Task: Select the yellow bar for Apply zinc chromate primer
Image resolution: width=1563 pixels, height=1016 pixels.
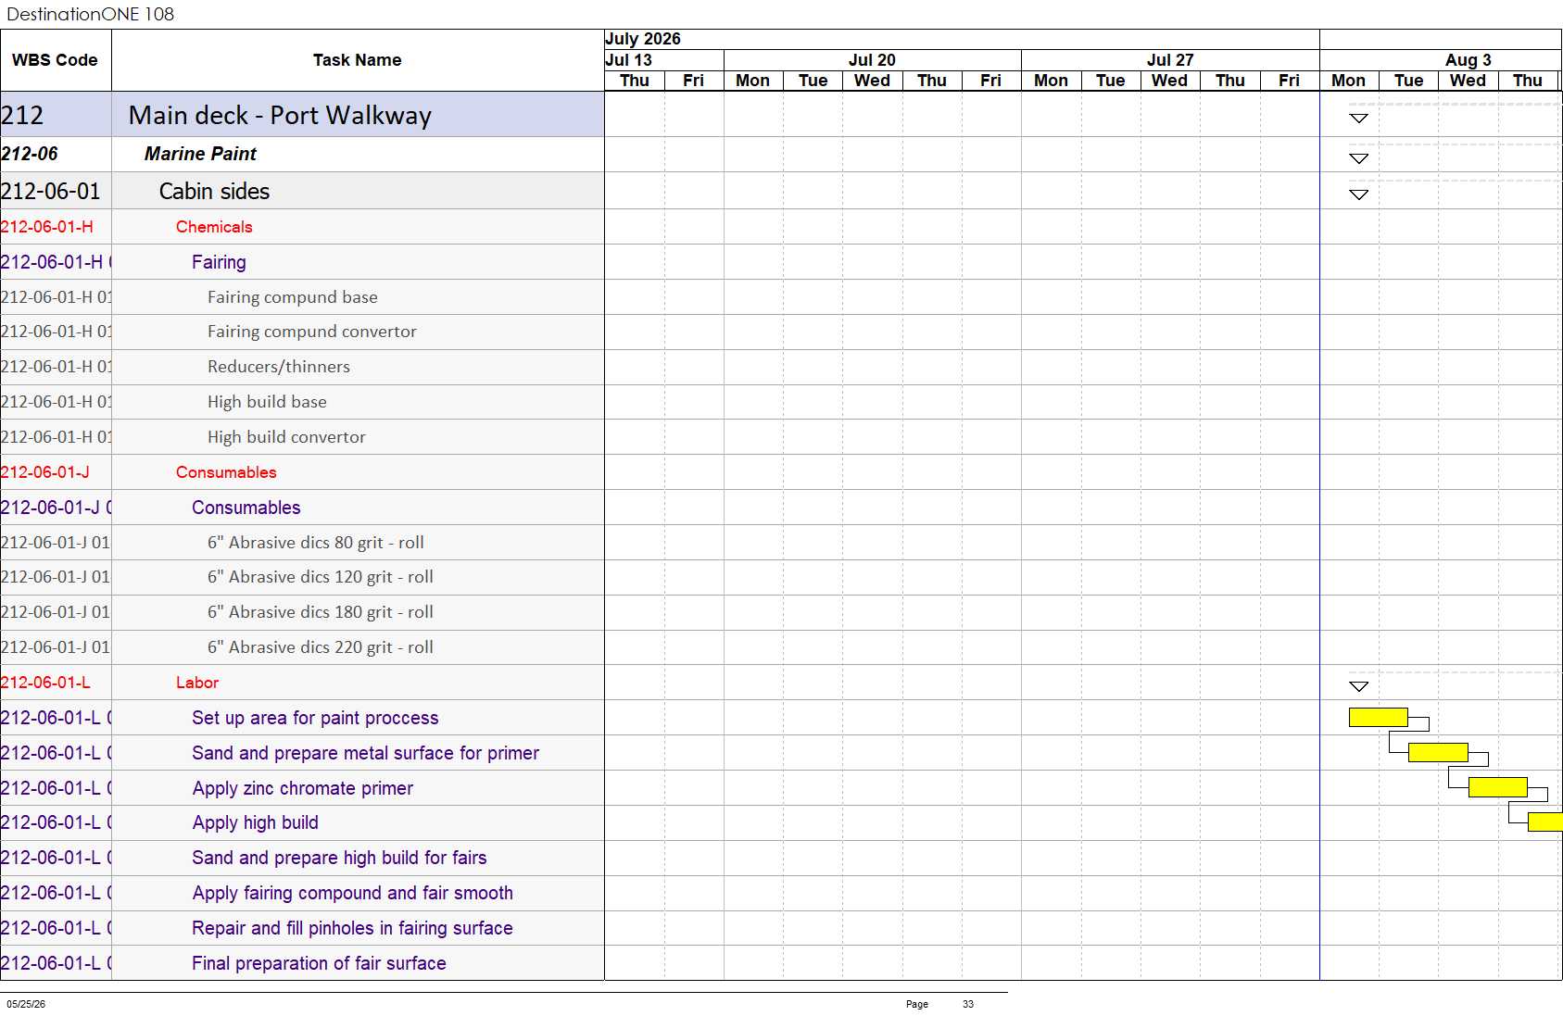Action: [x=1497, y=787]
